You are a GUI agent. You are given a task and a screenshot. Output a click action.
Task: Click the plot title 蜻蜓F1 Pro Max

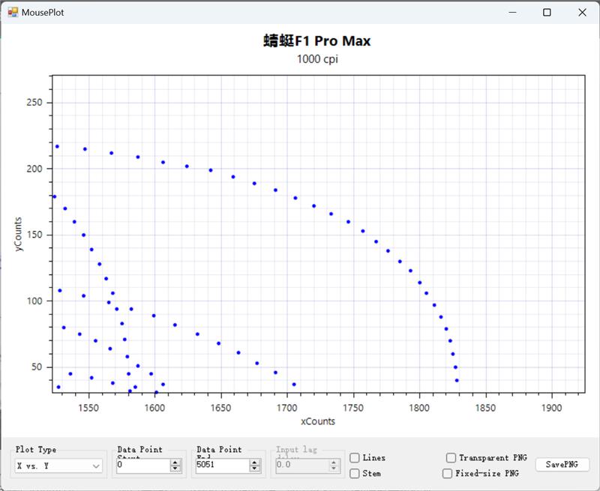tap(316, 40)
